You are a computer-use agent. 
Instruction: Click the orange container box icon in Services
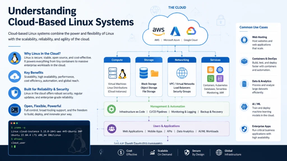(x=211, y=70)
